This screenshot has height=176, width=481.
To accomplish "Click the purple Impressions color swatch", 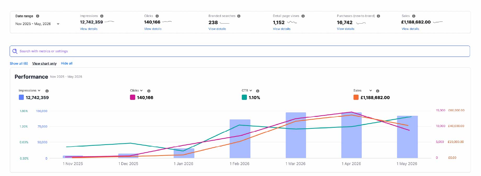I will pyautogui.click(x=21, y=97).
